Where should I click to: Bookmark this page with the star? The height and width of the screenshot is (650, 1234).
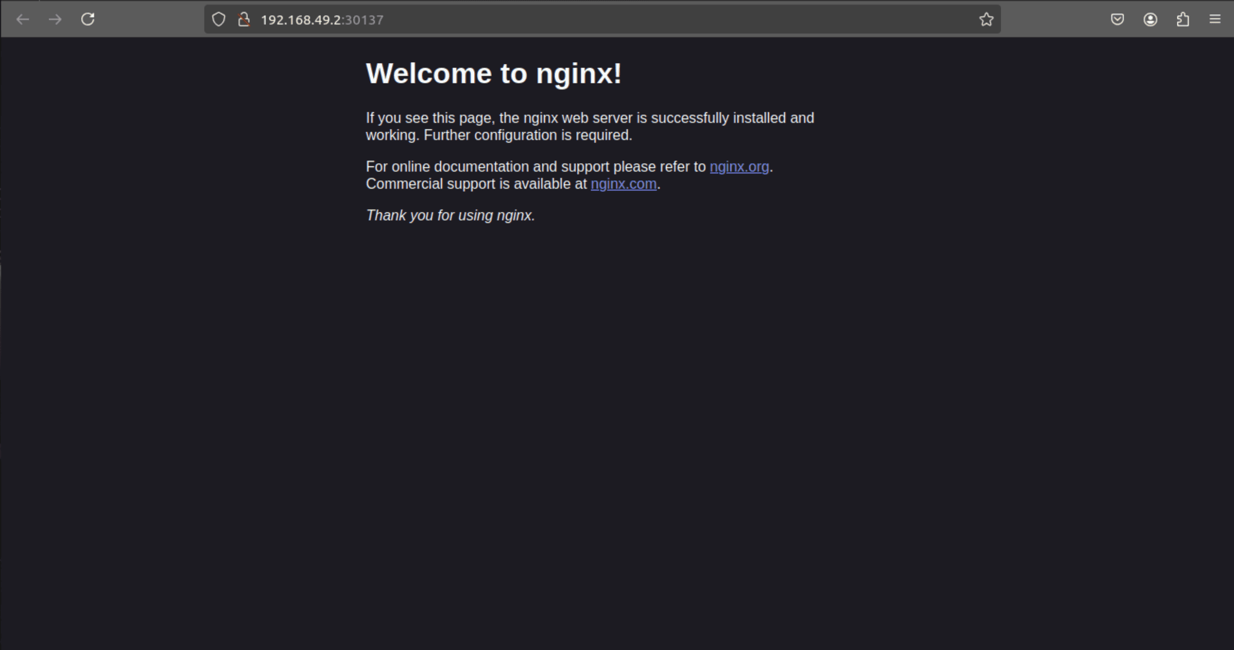pyautogui.click(x=986, y=19)
